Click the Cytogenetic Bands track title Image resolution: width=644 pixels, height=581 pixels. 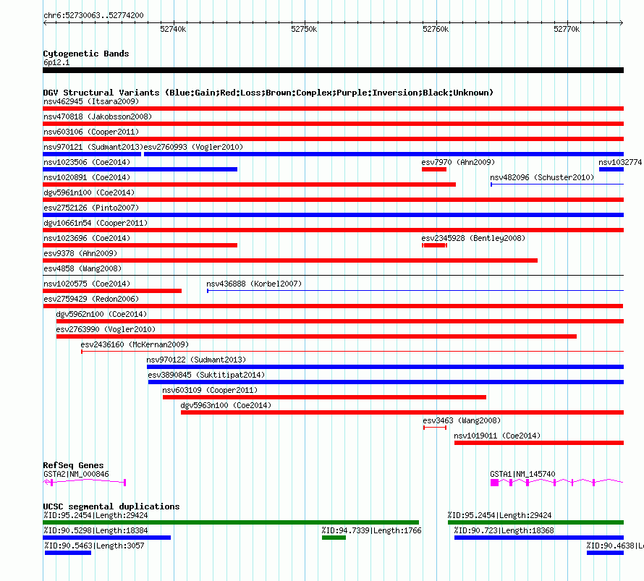(x=86, y=54)
